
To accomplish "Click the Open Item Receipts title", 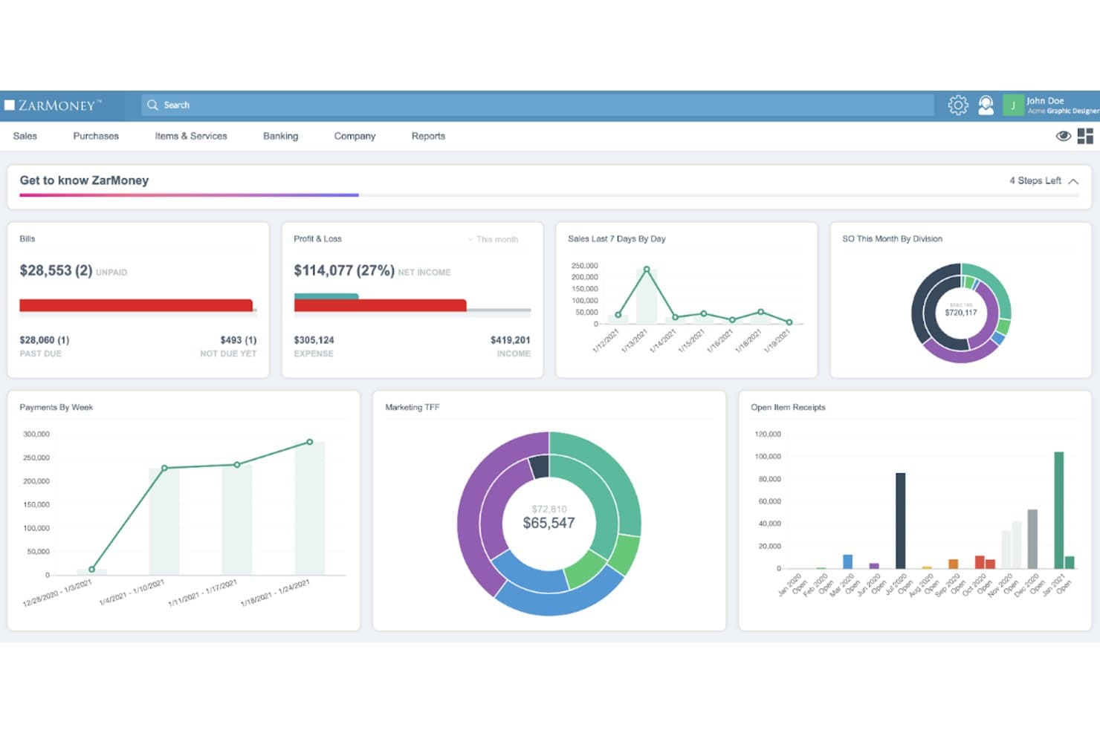I will click(788, 408).
